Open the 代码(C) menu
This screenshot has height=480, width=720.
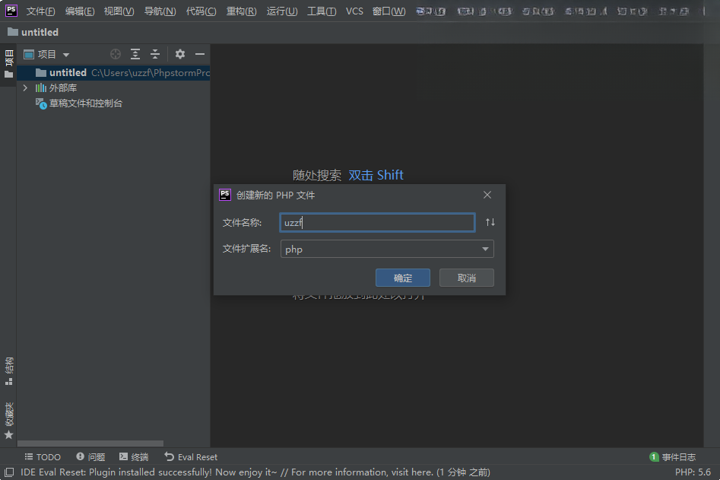[x=201, y=11]
